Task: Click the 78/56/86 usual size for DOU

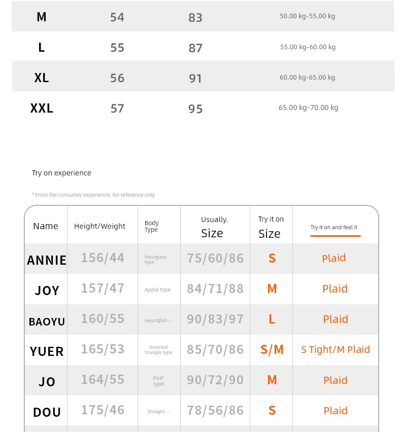Action: [215, 410]
